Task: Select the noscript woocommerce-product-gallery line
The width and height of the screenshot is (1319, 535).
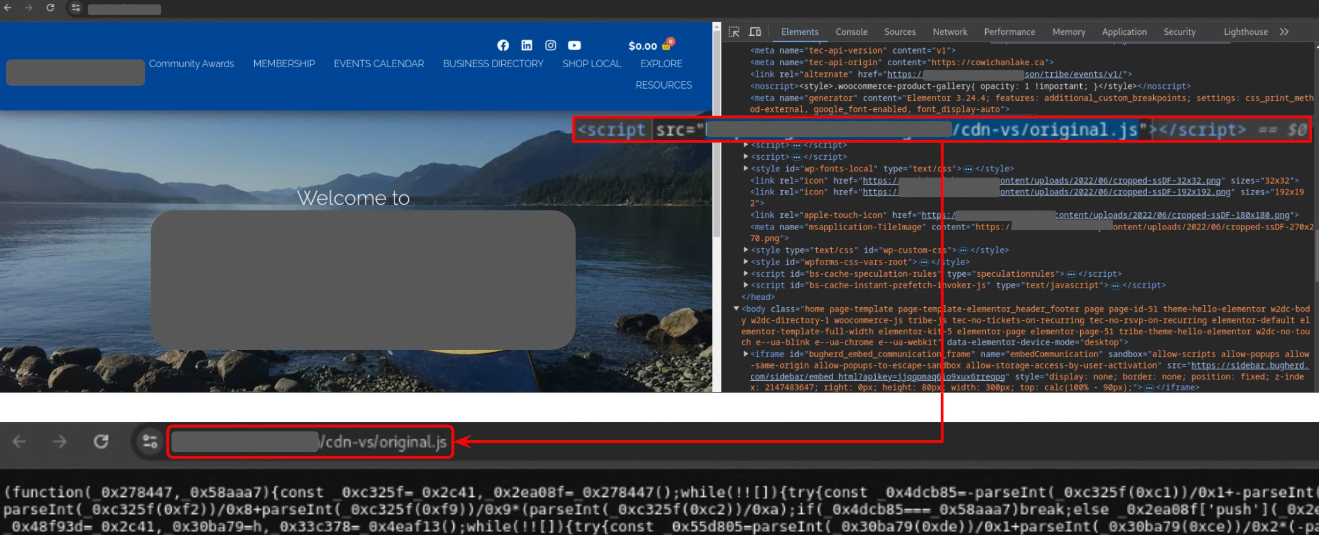Action: coord(970,86)
